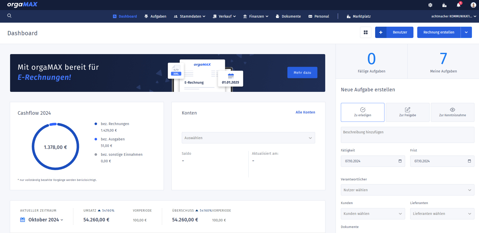Open the Kunden wählen dropdown
Image resolution: width=479 pixels, height=233 pixels.
(x=373, y=214)
